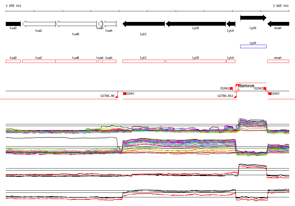Image resolution: width=295 pixels, height=206 pixels.
Task: Click the end coordinate 3 665 000
Action: (x=281, y=6)
